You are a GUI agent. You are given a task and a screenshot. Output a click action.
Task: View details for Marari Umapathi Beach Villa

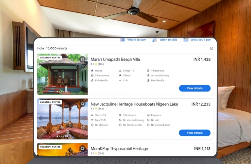point(195,88)
